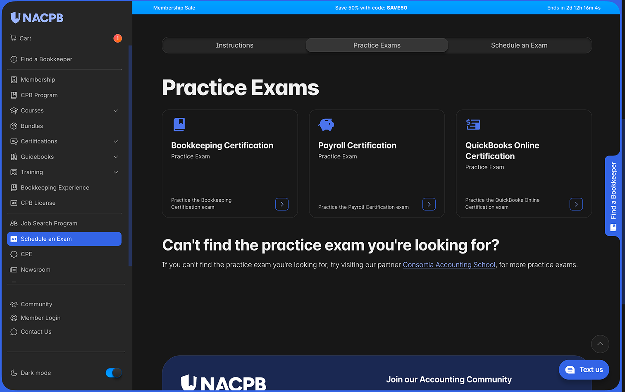
Task: Click the cart item count badge
Action: tap(117, 38)
